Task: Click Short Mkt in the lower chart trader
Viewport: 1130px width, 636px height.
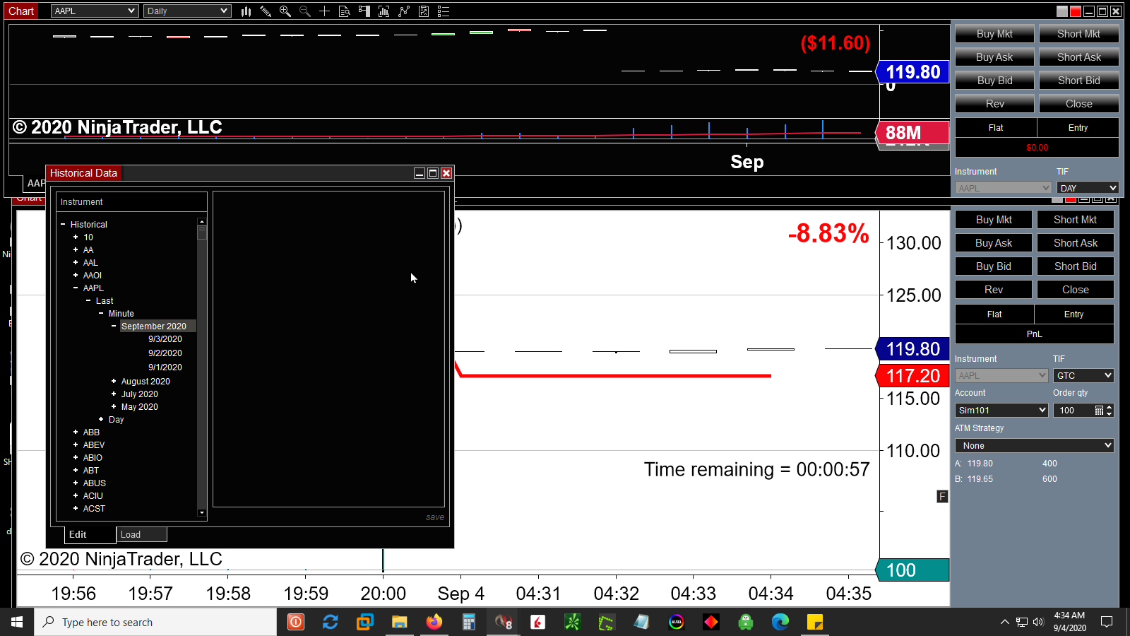Action: pyautogui.click(x=1076, y=220)
